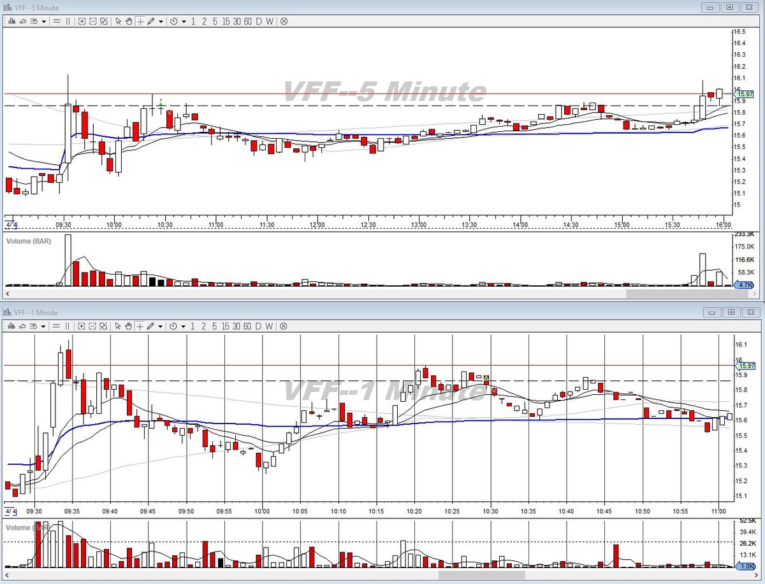Expand drawing tools dropdown in 5 Minute toolbar
The width and height of the screenshot is (765, 584).
tap(161, 21)
